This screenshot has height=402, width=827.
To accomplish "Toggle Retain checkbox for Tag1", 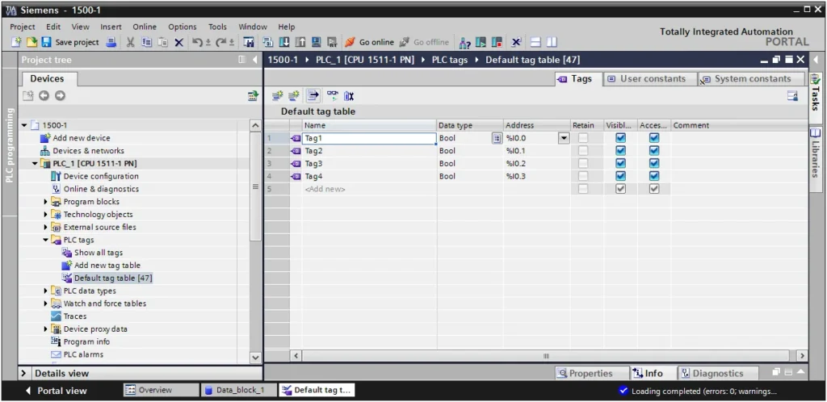I will [583, 138].
